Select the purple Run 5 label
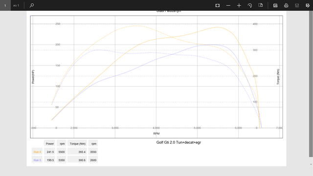Viewport: 313px width, 176px height. click(37, 160)
